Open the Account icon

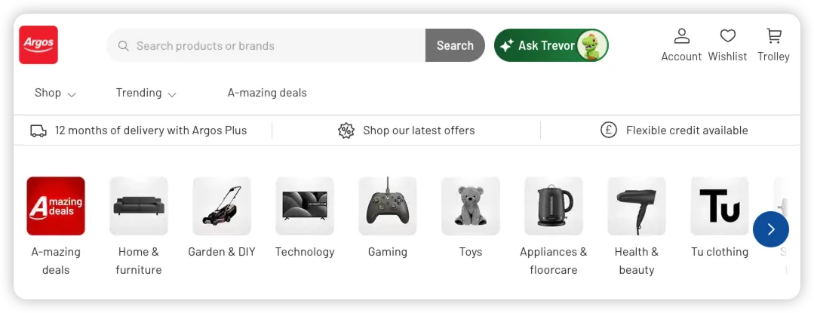pos(681,36)
